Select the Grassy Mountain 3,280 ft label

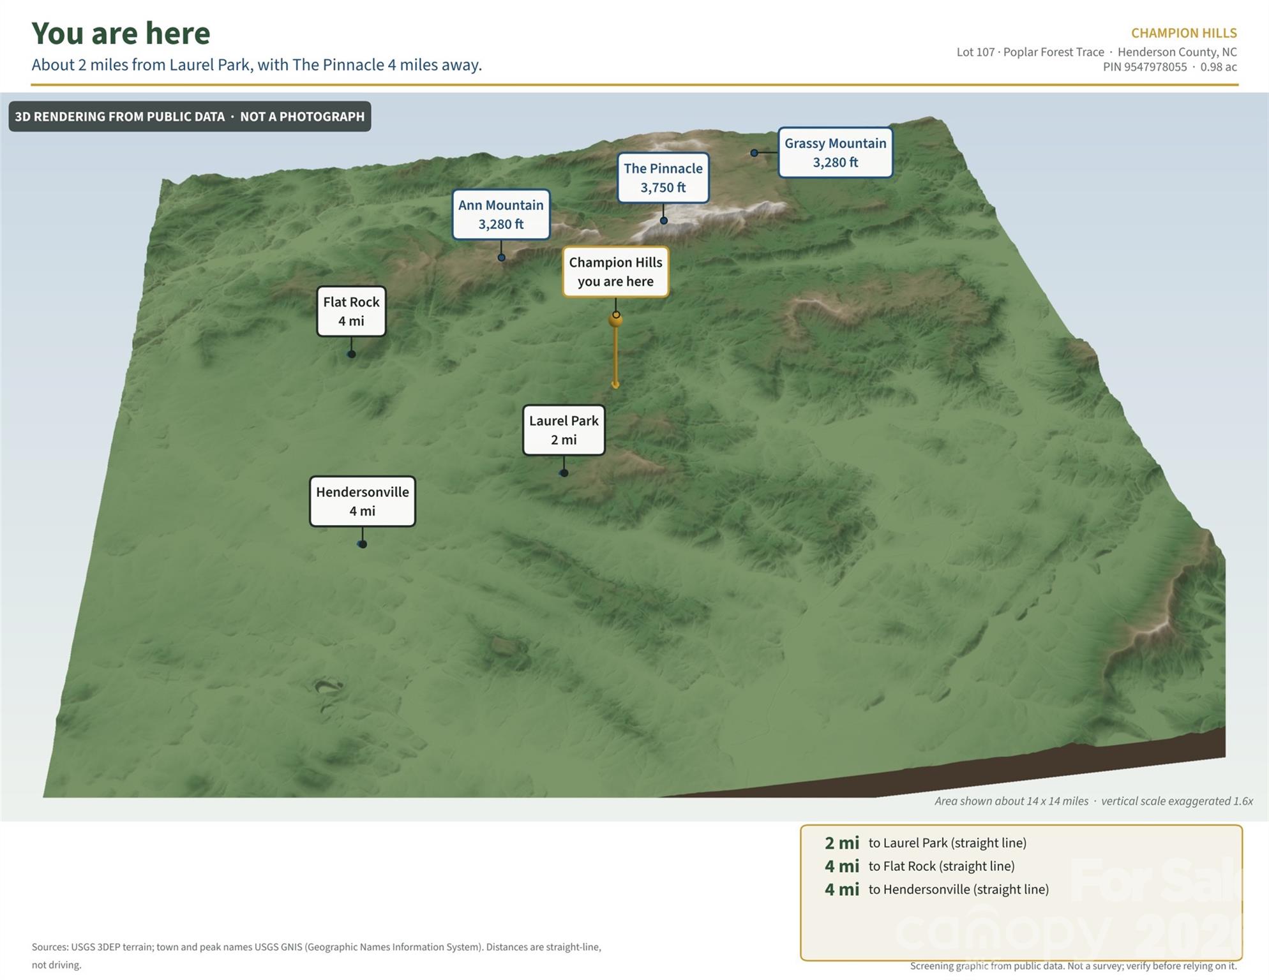tap(835, 152)
